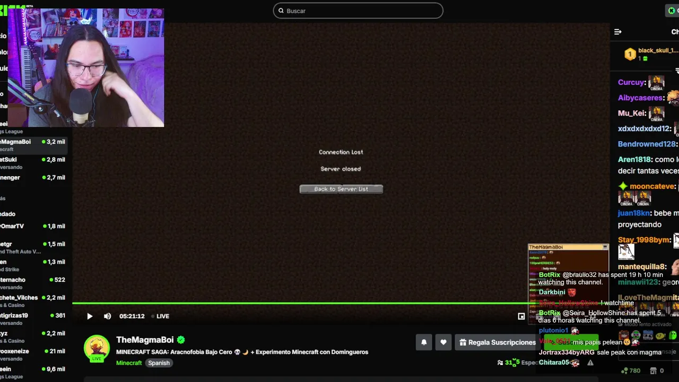Screen dimensions: 679x382
Task: Mute the stream with the volume icon
Action: pyautogui.click(x=108, y=316)
